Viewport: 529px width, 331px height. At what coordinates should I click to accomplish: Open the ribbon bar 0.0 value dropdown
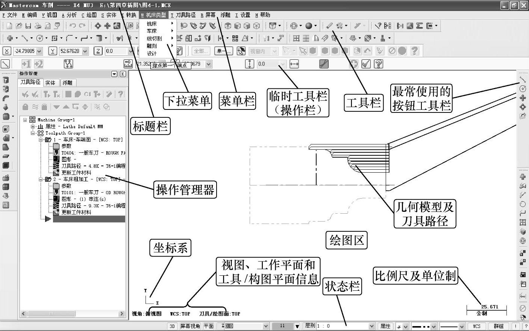click(283, 64)
